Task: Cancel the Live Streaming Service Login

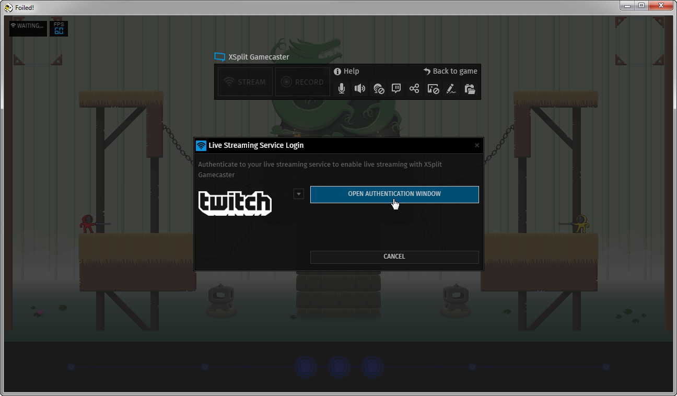Action: click(x=394, y=257)
